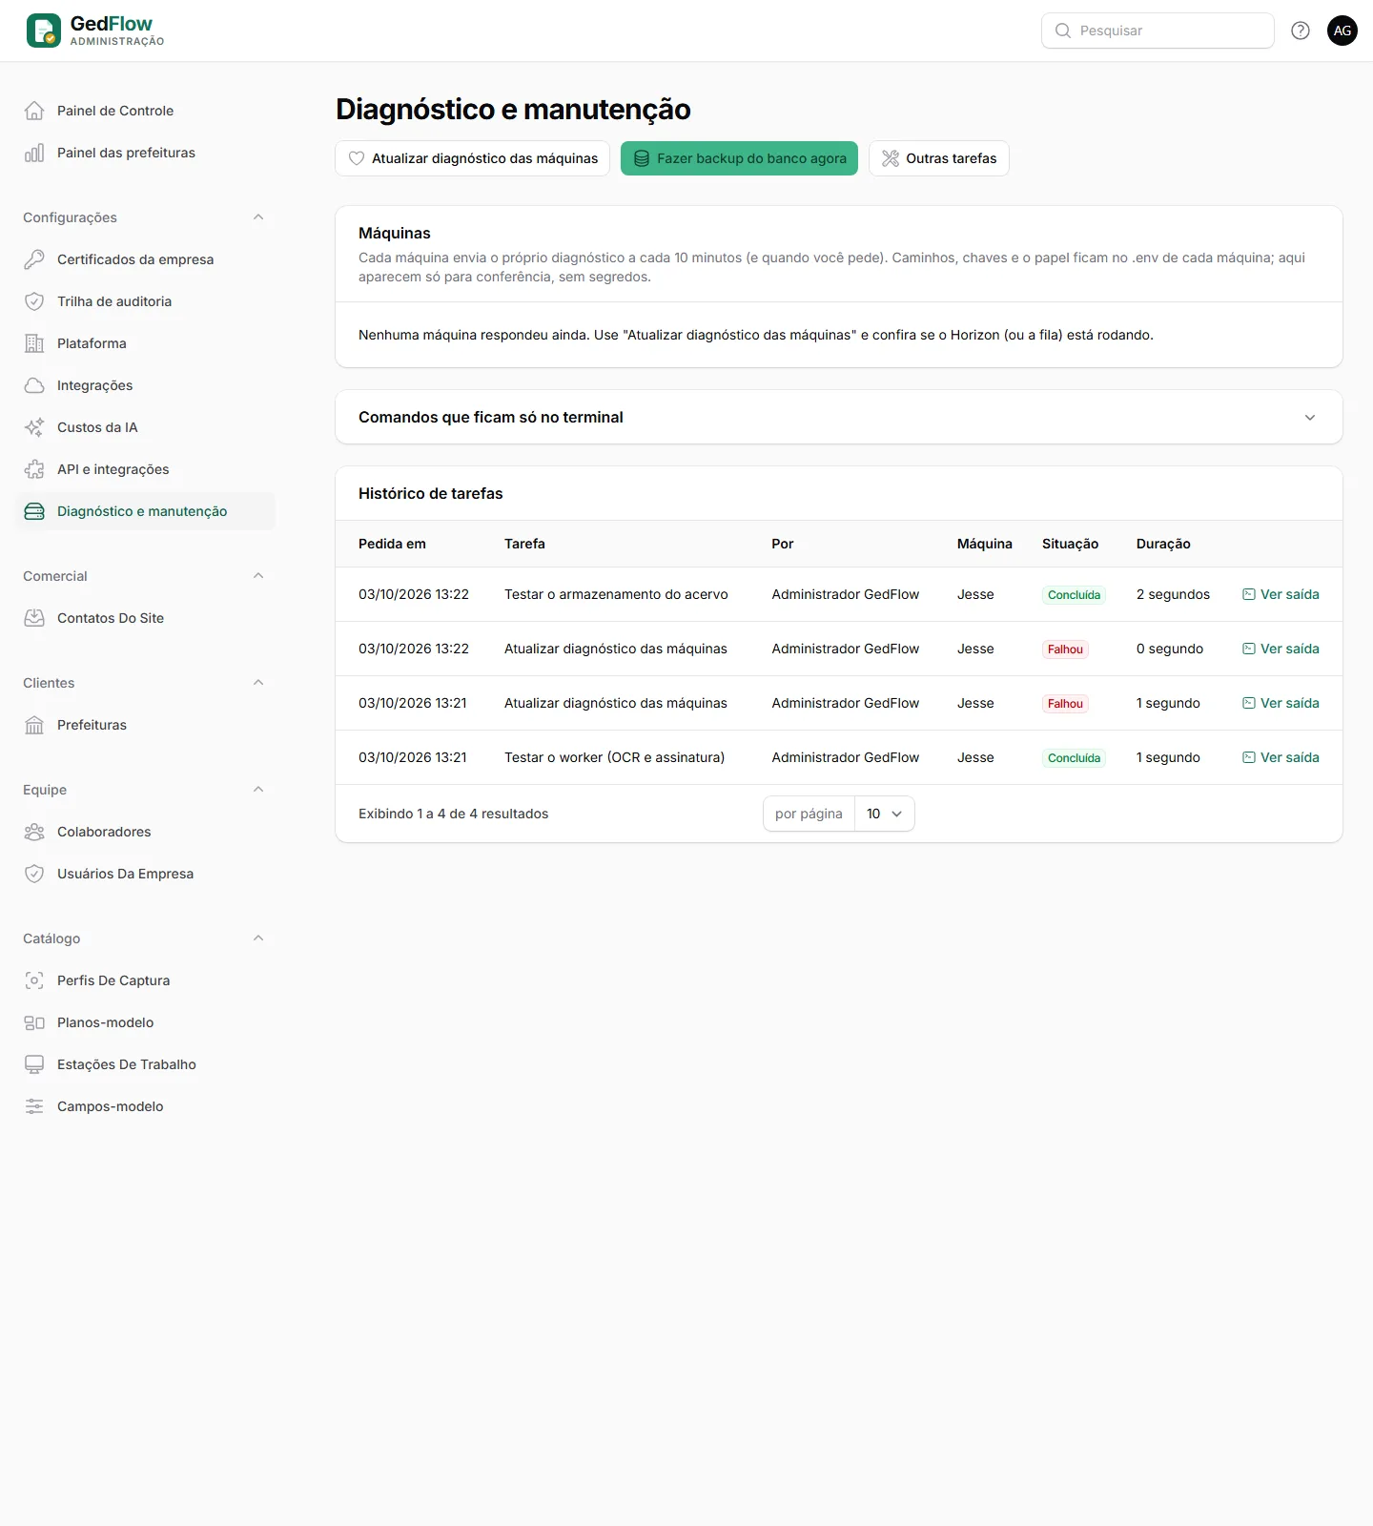Collapse the Configurações sidebar group

coord(258,217)
